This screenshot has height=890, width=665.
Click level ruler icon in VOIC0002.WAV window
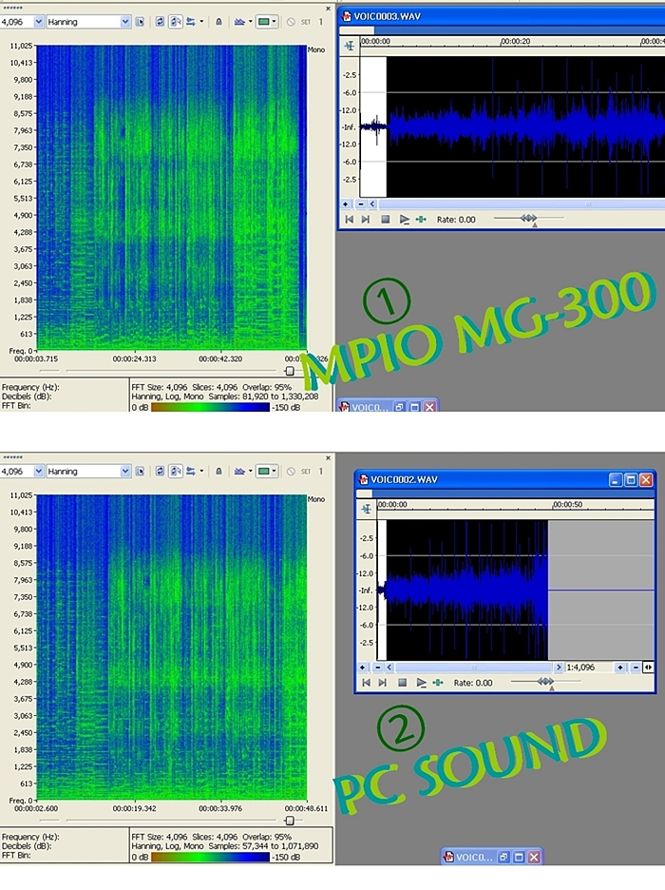click(367, 509)
